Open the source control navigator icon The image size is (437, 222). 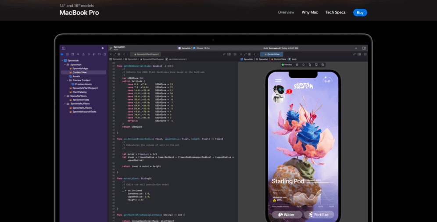pyautogui.click(x=68, y=54)
